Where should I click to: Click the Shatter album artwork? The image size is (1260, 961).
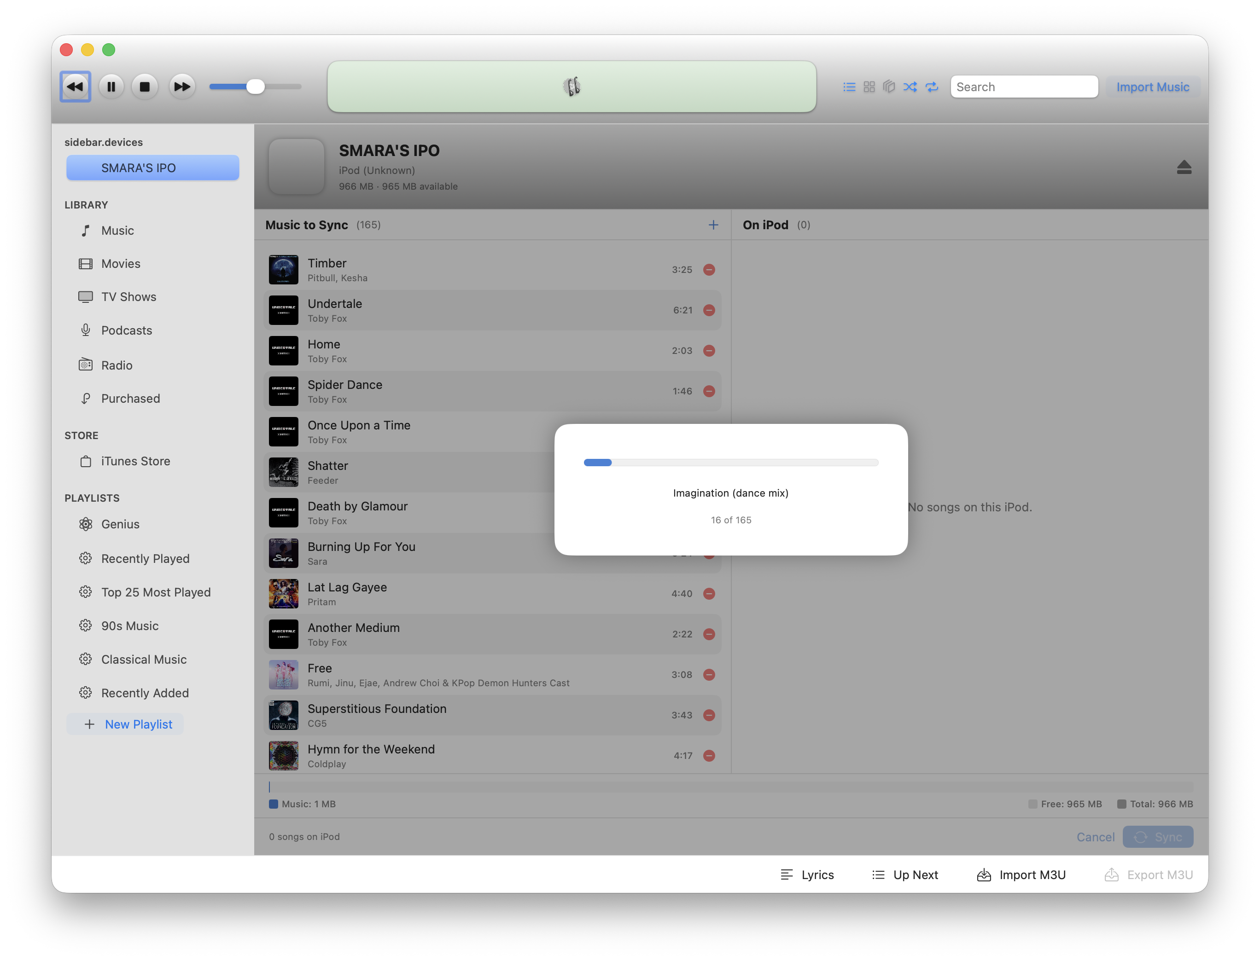(x=283, y=472)
